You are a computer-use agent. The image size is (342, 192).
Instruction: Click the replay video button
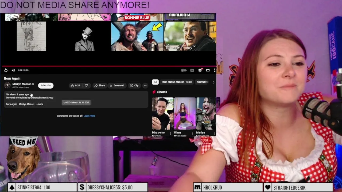click(x=6, y=70)
